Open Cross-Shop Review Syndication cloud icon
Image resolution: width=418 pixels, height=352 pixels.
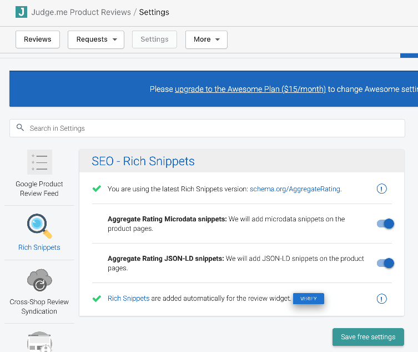point(39,280)
